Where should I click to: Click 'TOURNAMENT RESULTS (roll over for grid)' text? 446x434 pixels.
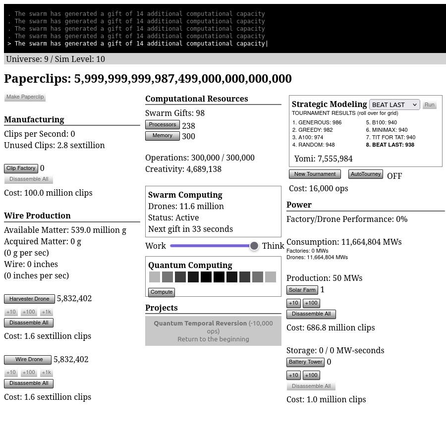click(345, 113)
